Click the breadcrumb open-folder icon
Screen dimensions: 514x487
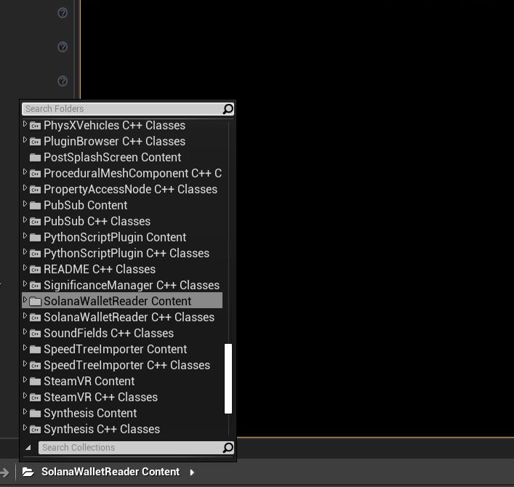pos(28,472)
